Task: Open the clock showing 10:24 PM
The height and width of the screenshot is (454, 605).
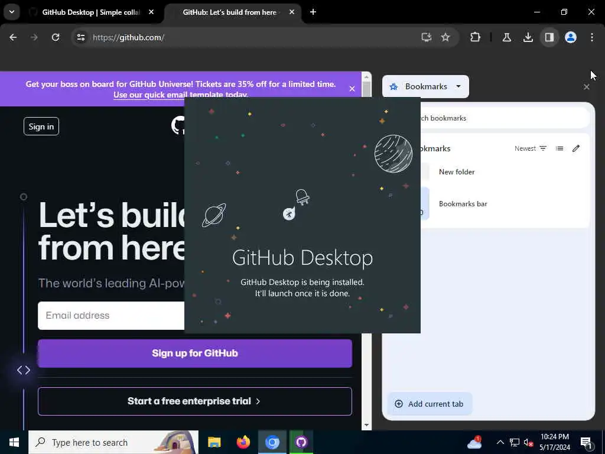Action: (x=554, y=442)
